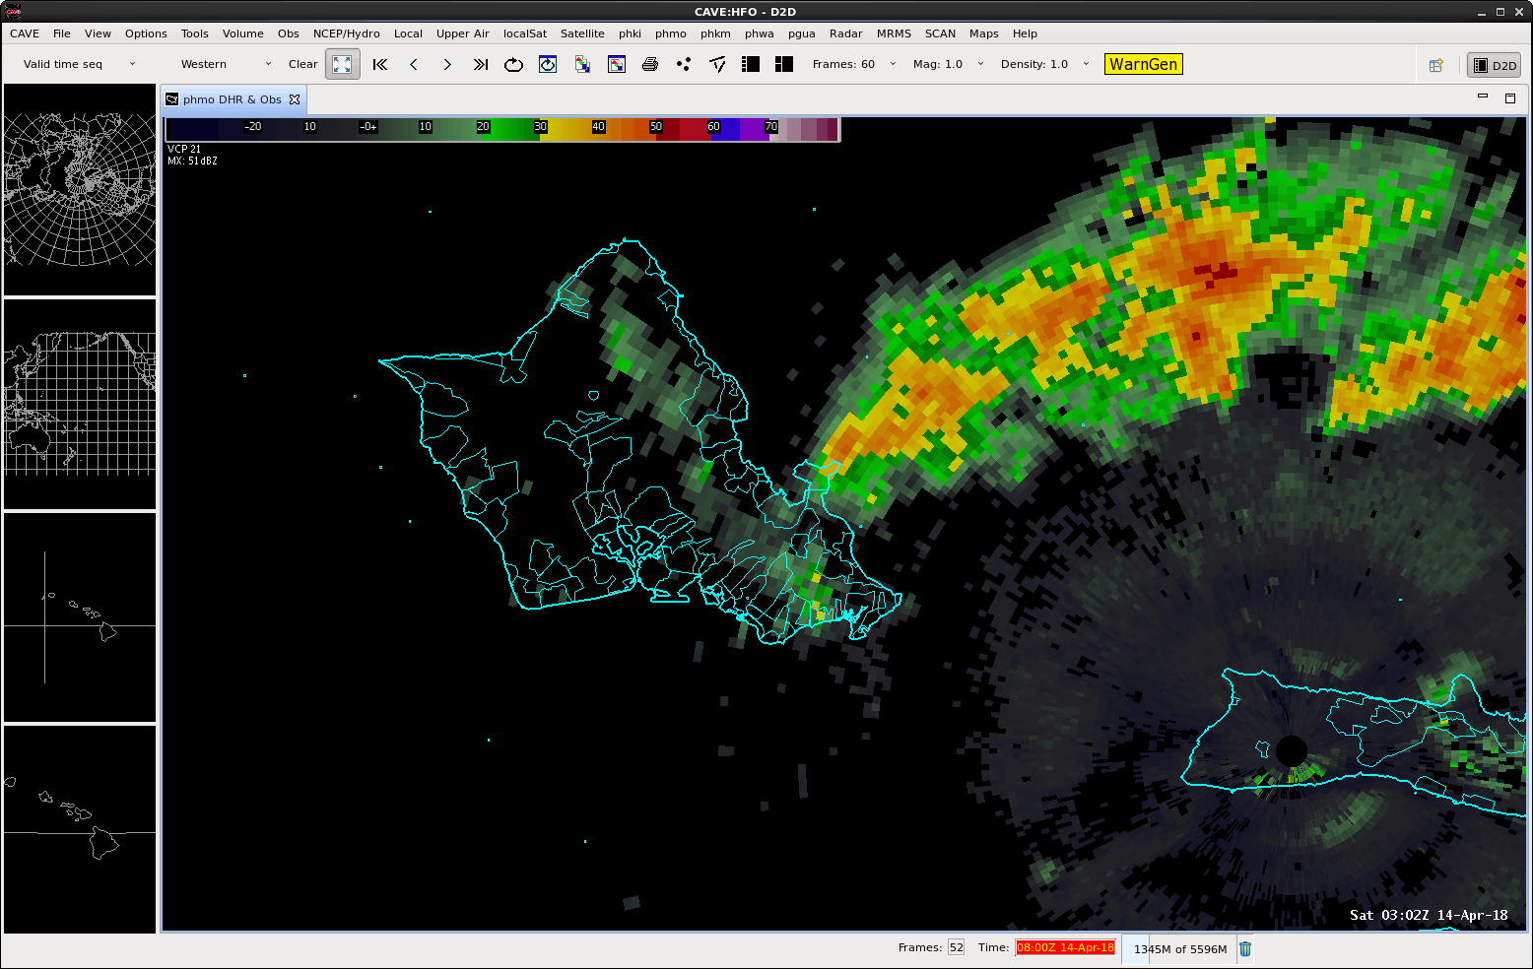1533x969 pixels.
Task: Click the Sat 03:02Z 14-Apr-18 timestamp
Action: point(1429,915)
